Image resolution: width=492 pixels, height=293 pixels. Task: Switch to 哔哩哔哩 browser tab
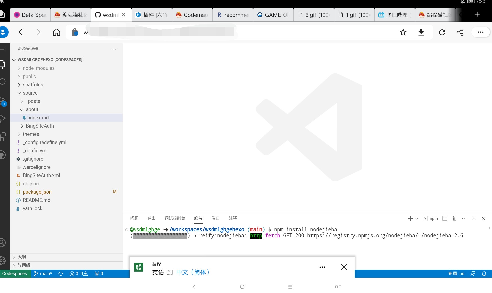[x=395, y=15]
